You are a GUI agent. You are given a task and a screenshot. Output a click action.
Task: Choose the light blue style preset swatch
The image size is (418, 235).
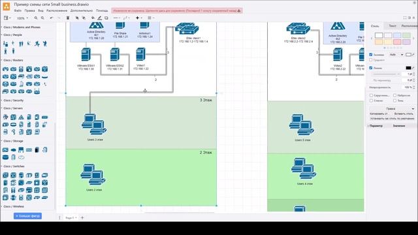[397, 35]
